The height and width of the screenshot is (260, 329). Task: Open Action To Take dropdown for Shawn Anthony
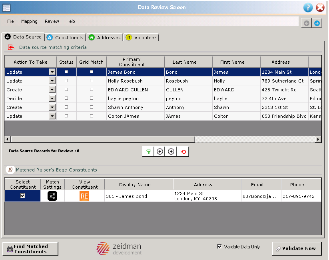click(x=52, y=107)
